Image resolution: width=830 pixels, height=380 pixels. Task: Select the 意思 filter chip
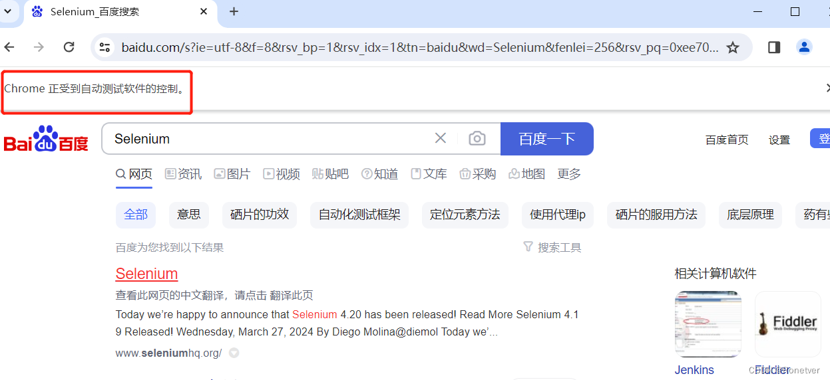pyautogui.click(x=189, y=215)
